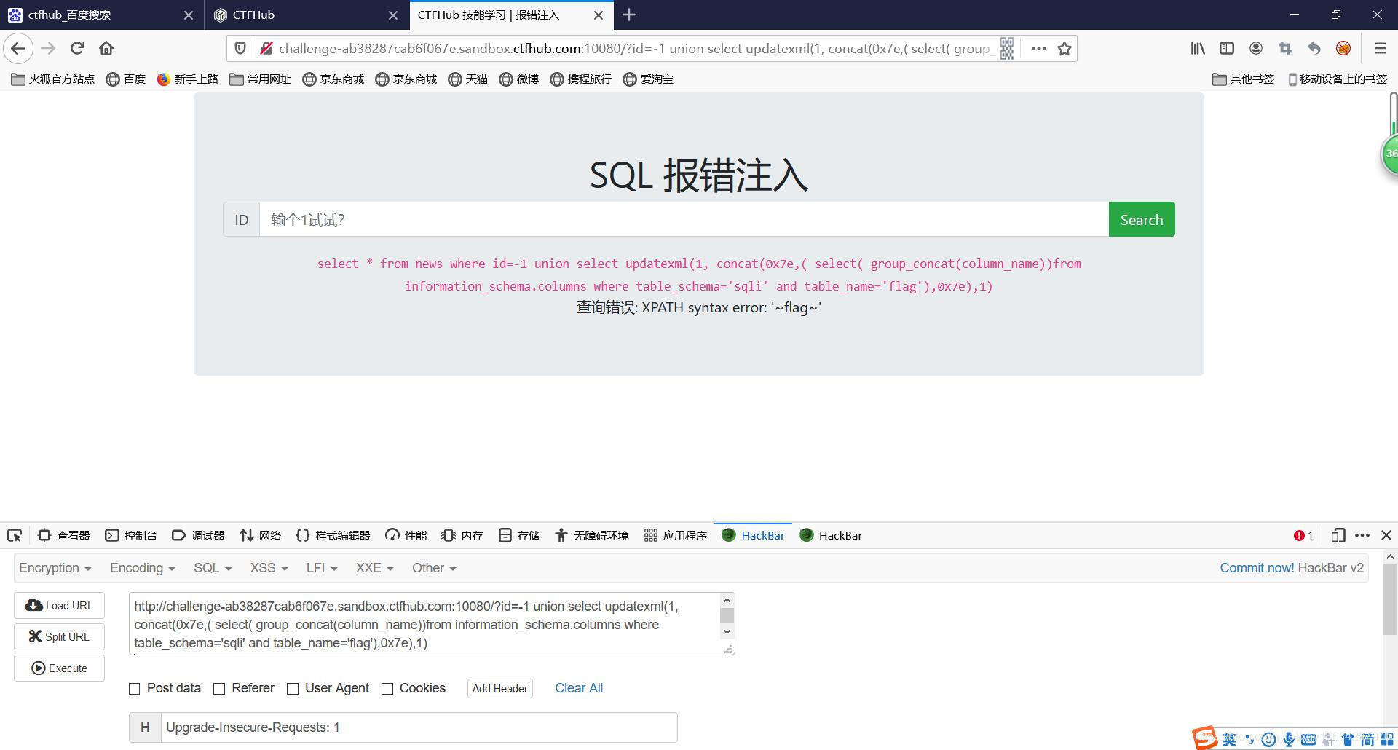Enable the Cookies checkbox
Image resolution: width=1398 pixels, height=750 pixels.
(x=387, y=688)
